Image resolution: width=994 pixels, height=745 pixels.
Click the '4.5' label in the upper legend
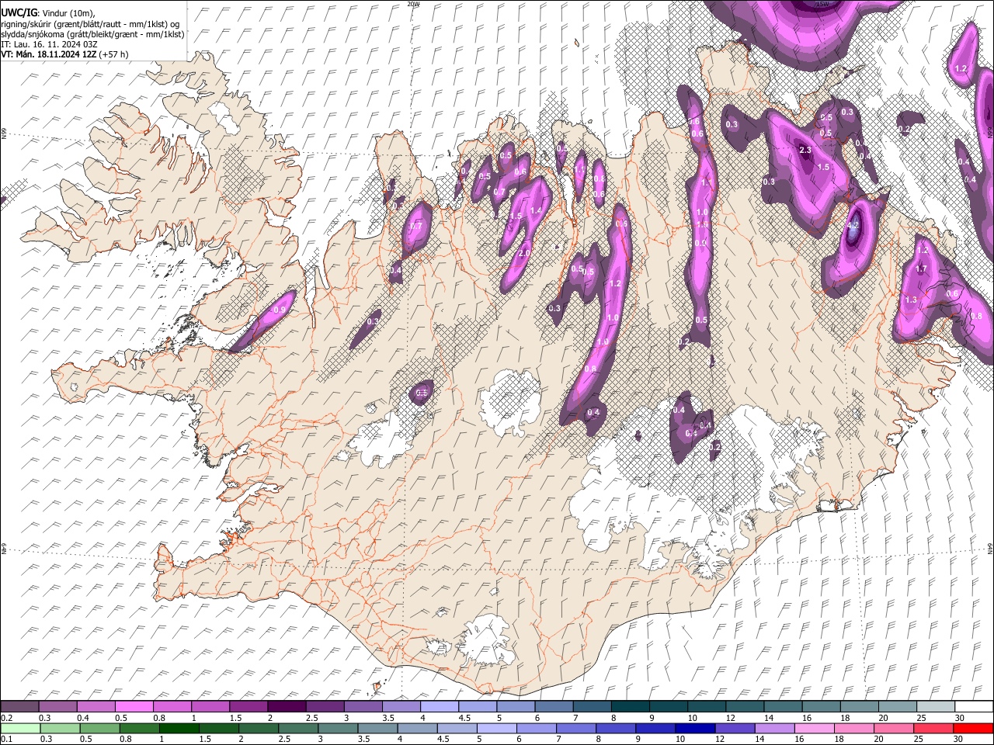464,718
